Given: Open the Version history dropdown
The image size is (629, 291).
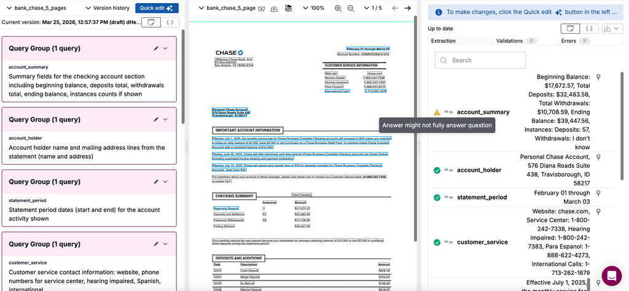Looking at the screenshot, I should 107,8.
